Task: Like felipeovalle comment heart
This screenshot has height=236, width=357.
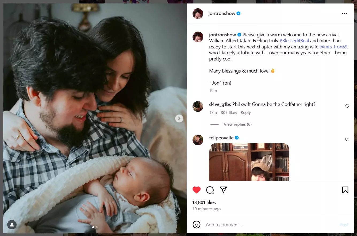Action: (347, 139)
